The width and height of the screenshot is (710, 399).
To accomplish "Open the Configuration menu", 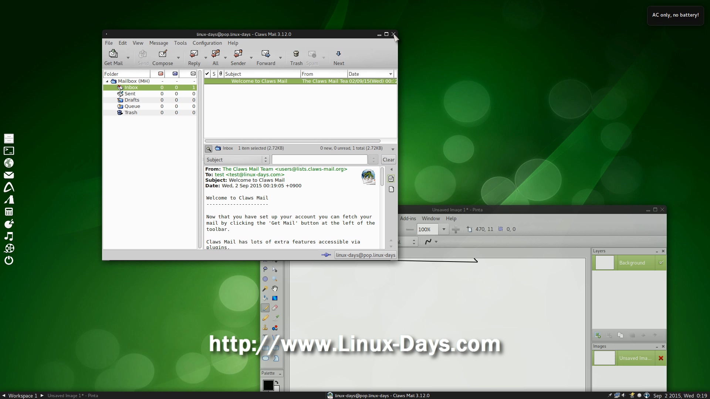I will point(207,43).
